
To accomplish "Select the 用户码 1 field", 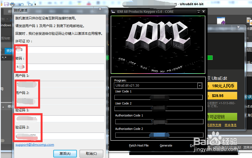I will tap(60, 84).
